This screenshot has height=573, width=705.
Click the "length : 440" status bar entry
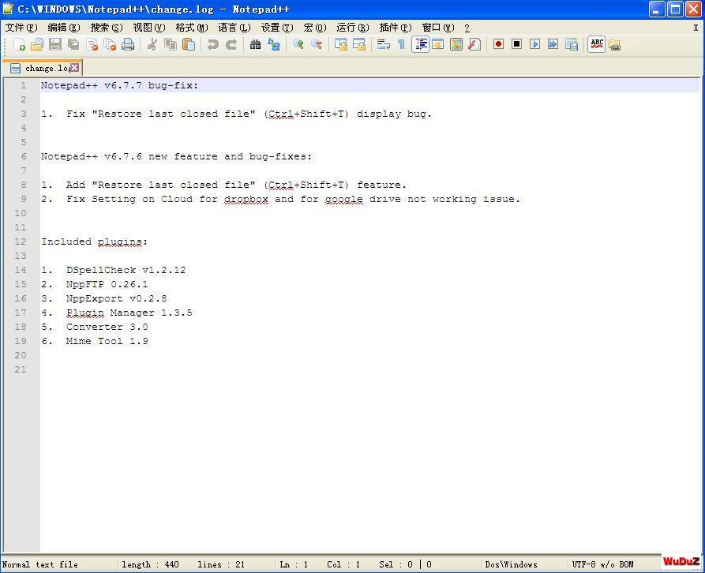pyautogui.click(x=150, y=564)
